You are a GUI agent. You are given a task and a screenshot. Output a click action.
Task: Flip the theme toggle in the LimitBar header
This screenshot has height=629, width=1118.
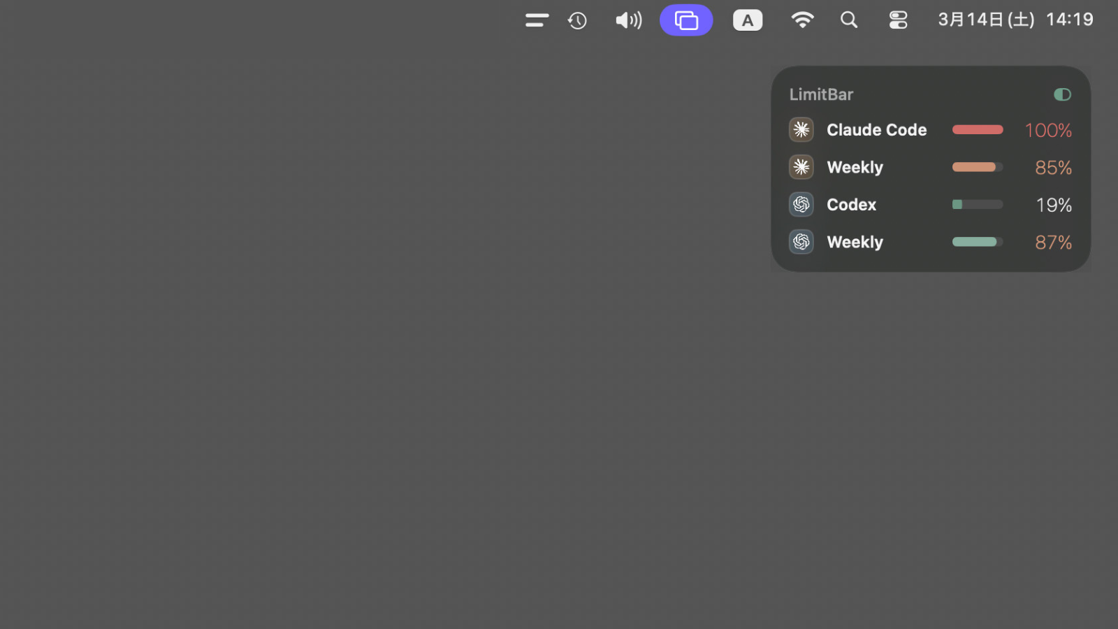(1061, 94)
